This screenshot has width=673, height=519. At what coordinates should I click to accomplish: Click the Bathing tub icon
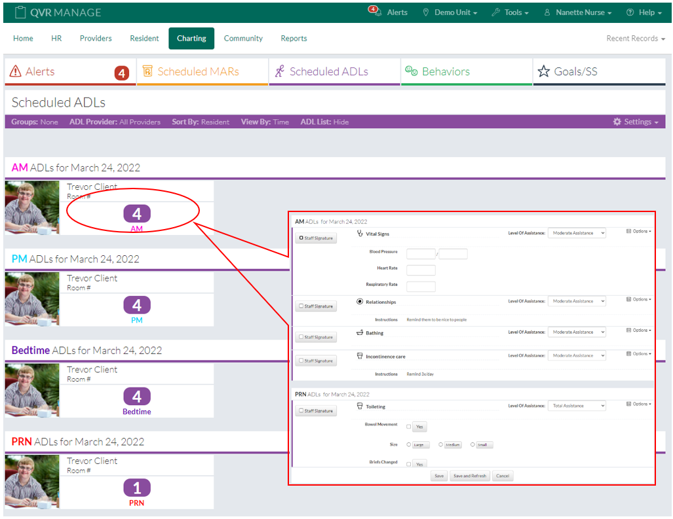pyautogui.click(x=360, y=332)
